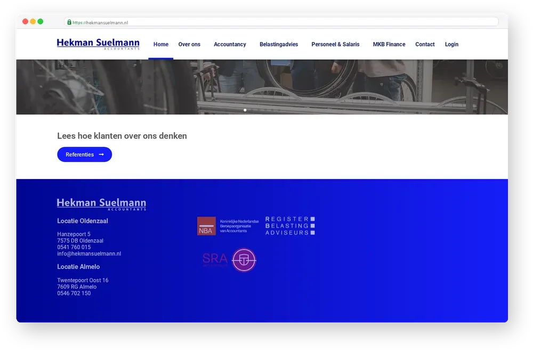Click the info@hekmansuelmann.nl email link

tap(89, 254)
